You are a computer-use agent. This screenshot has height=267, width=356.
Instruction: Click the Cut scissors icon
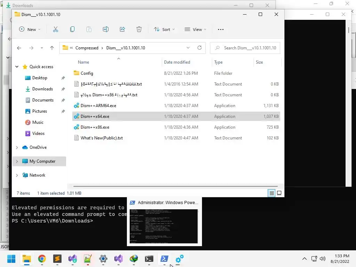(56, 29)
